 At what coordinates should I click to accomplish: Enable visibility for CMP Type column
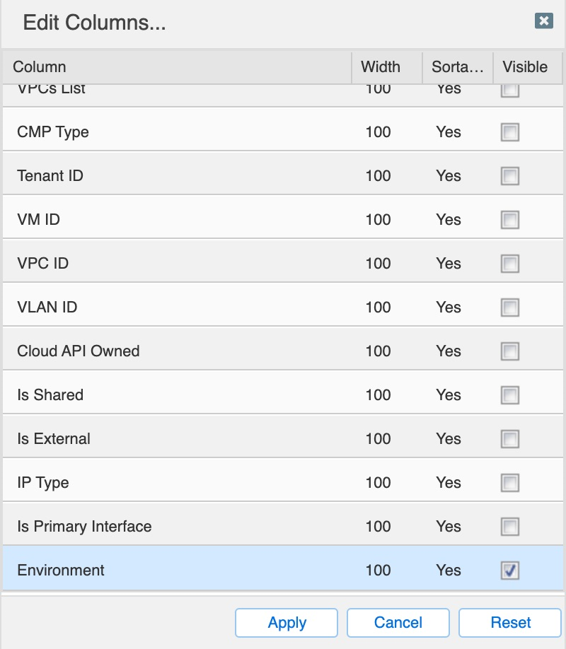point(510,132)
